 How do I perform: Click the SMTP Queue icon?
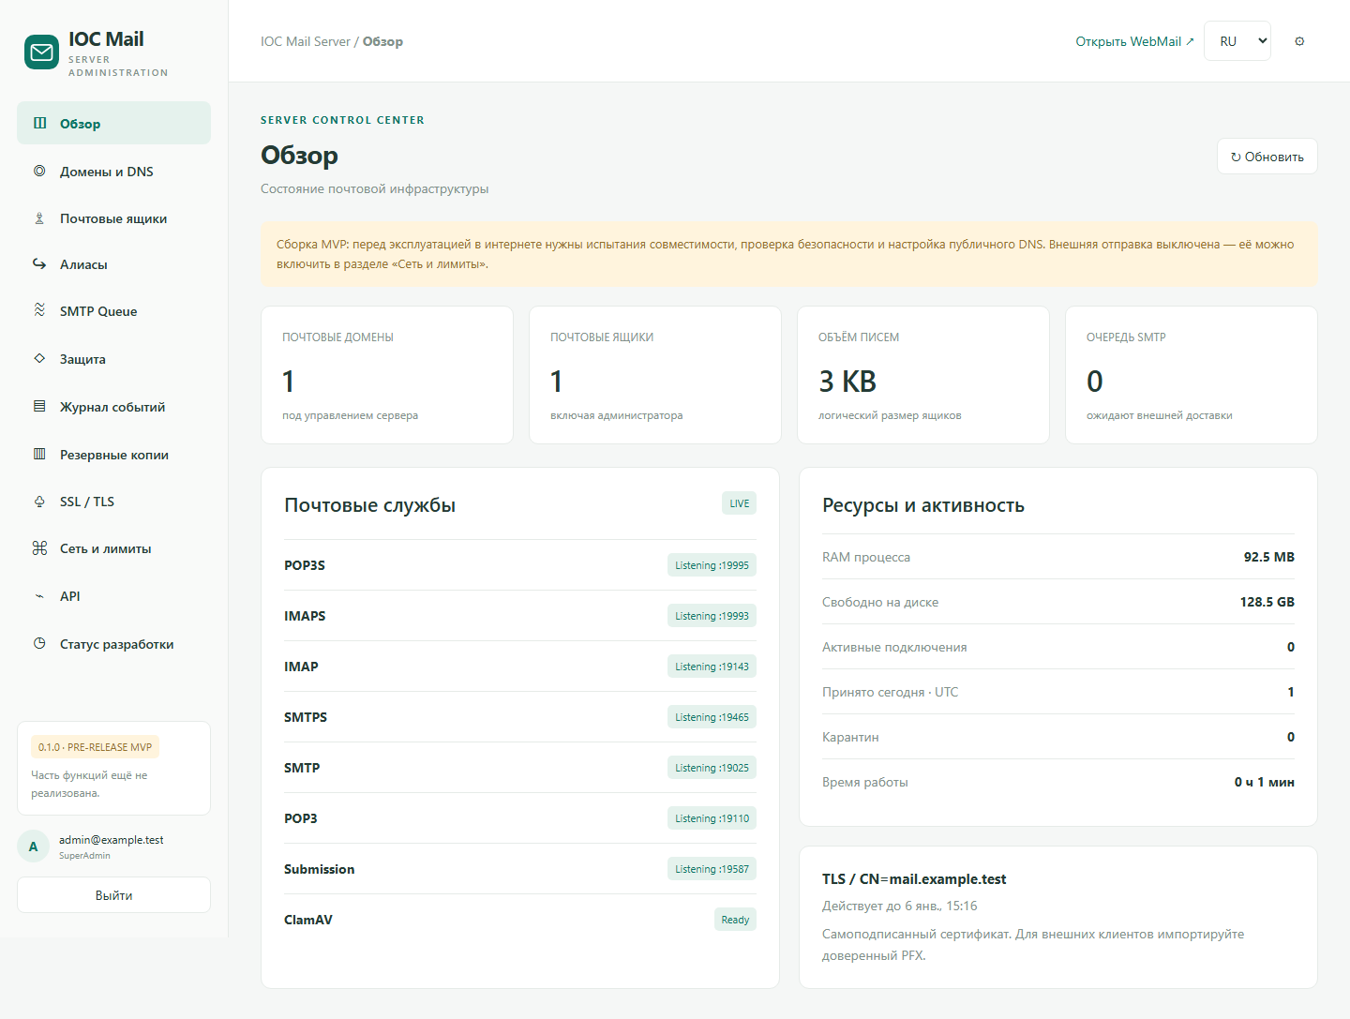[x=39, y=310]
